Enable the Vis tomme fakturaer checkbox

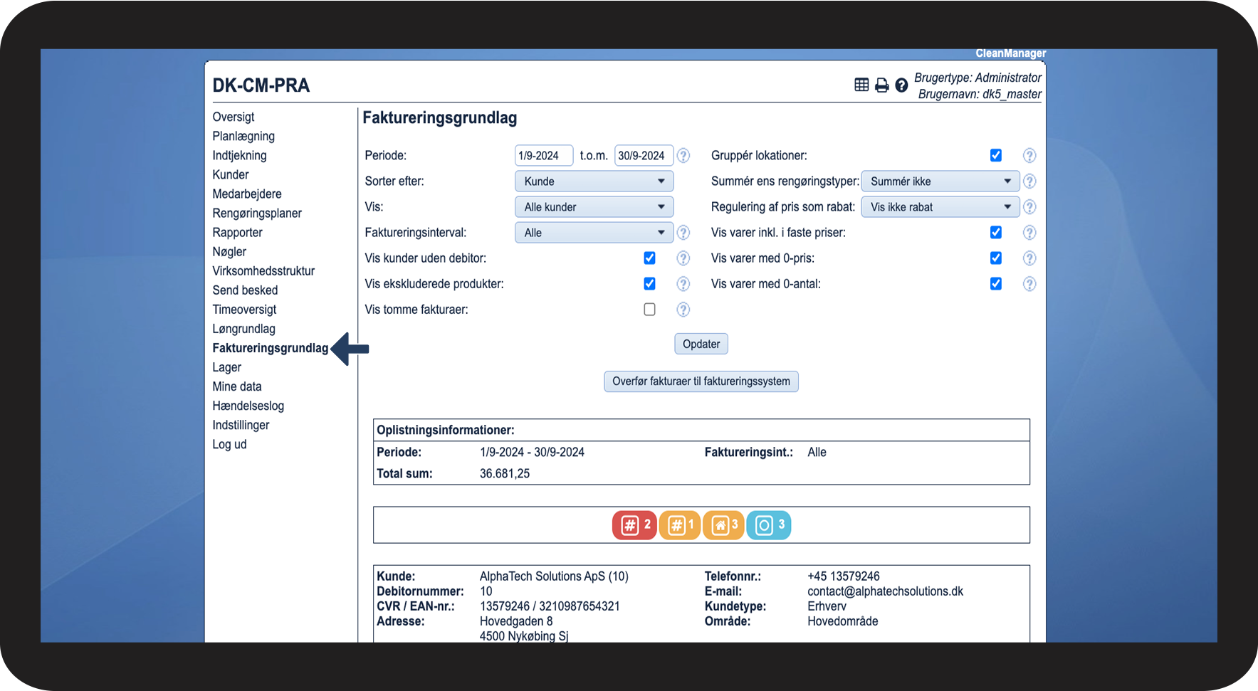(x=649, y=310)
